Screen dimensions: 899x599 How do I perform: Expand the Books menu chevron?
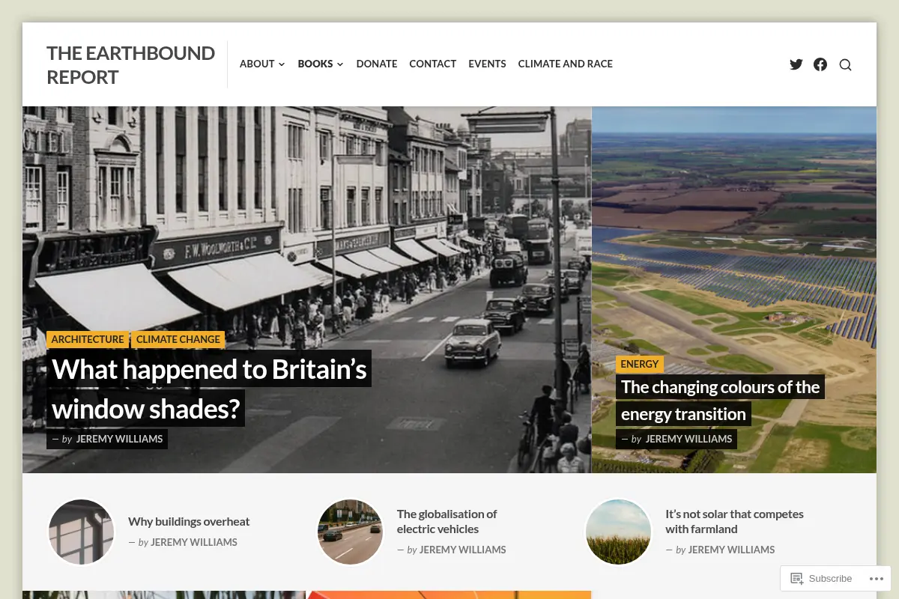pos(340,64)
